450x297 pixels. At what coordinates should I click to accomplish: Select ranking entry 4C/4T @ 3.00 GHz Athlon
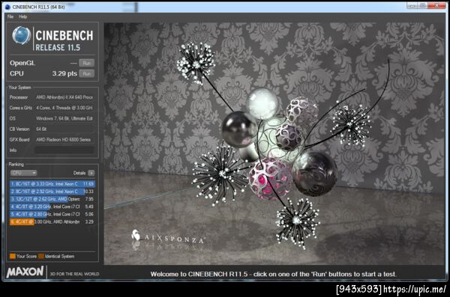coord(52,221)
